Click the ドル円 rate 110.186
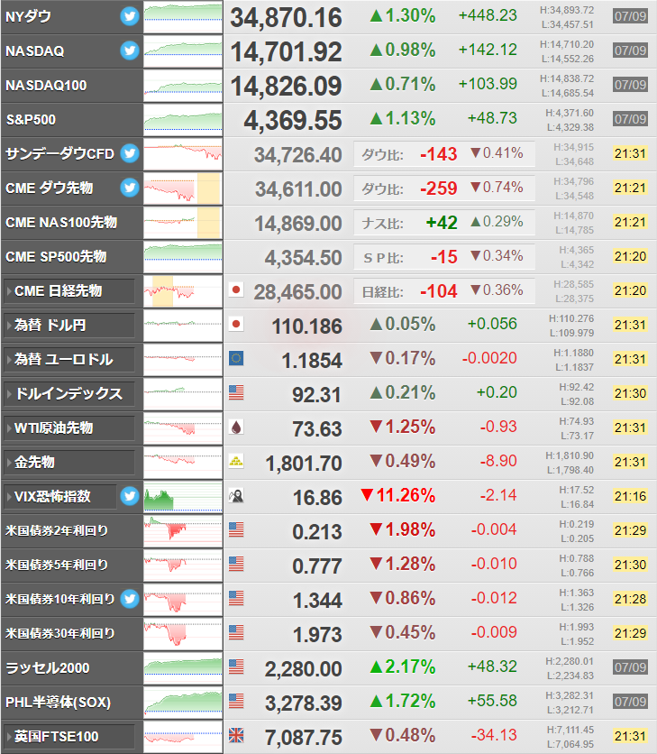 [x=307, y=326]
